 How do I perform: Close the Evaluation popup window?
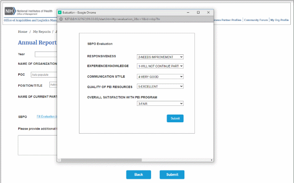point(209,12)
